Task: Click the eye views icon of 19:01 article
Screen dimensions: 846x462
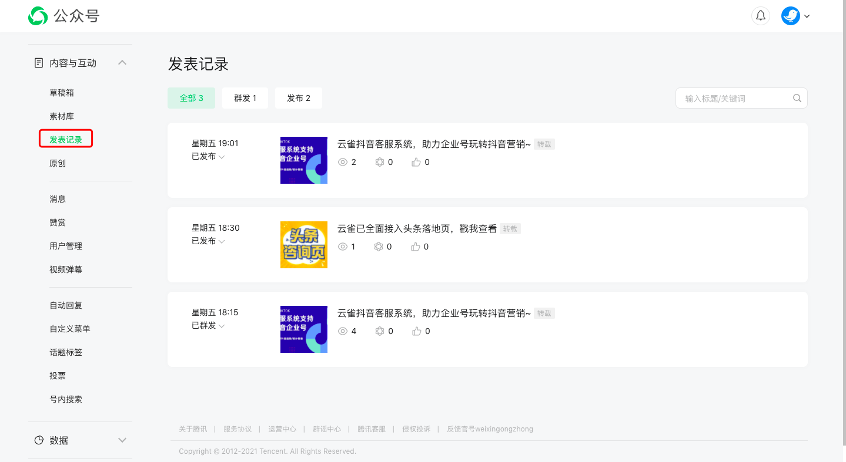Action: 343,162
